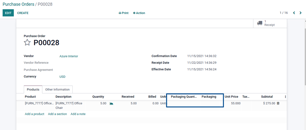Open the forecast chart icon beside Quantity 5.00

(111, 104)
